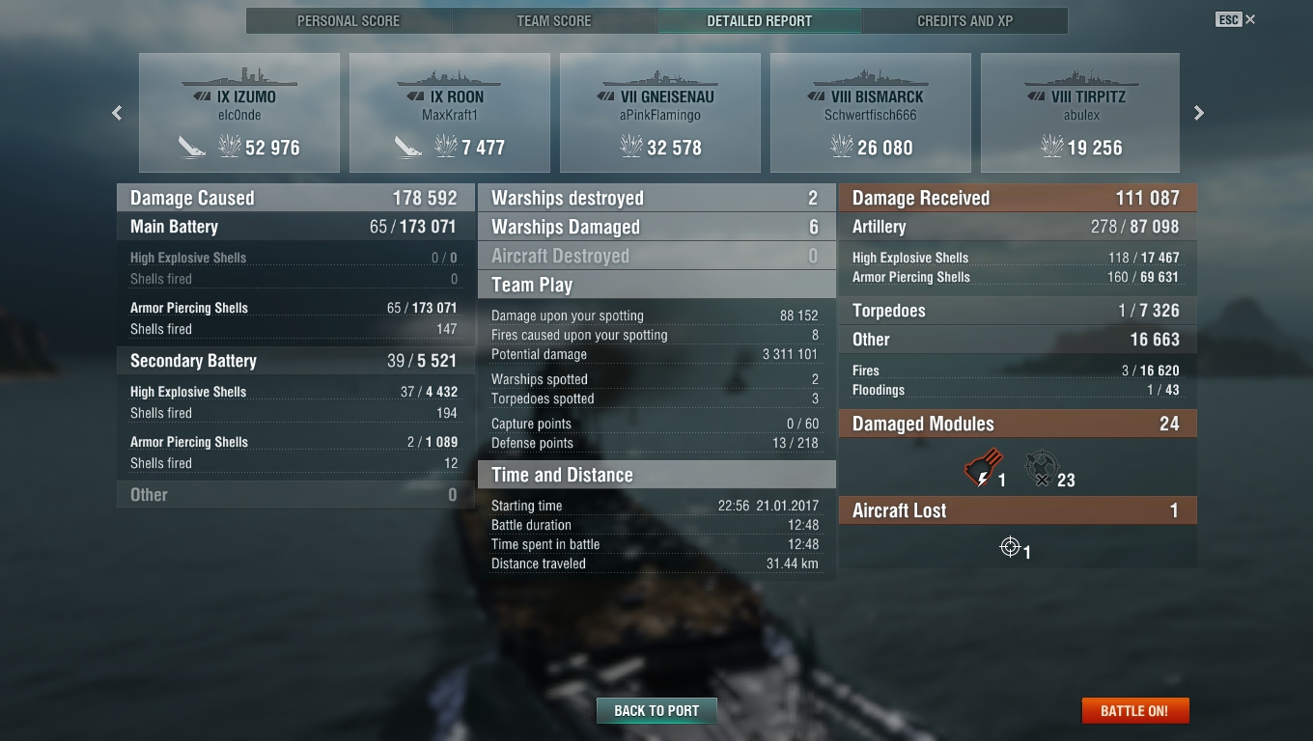Show previous ships with the left arrow
Screen dimensions: 1313x741
point(117,113)
